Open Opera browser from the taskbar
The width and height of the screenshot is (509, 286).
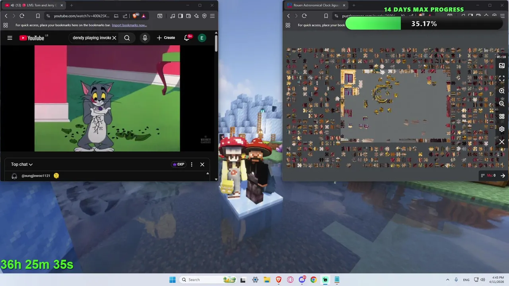click(x=290, y=280)
